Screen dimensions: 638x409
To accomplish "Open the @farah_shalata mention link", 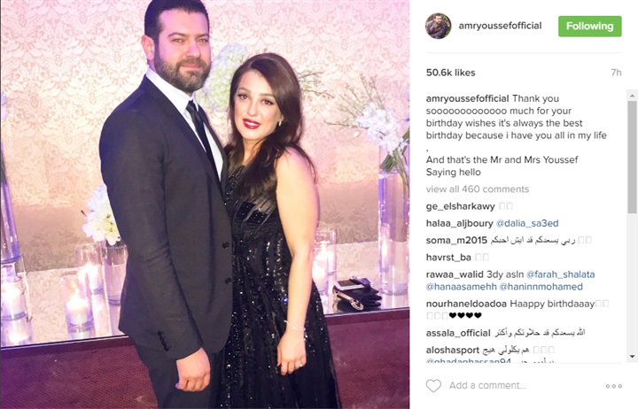I will tap(560, 274).
